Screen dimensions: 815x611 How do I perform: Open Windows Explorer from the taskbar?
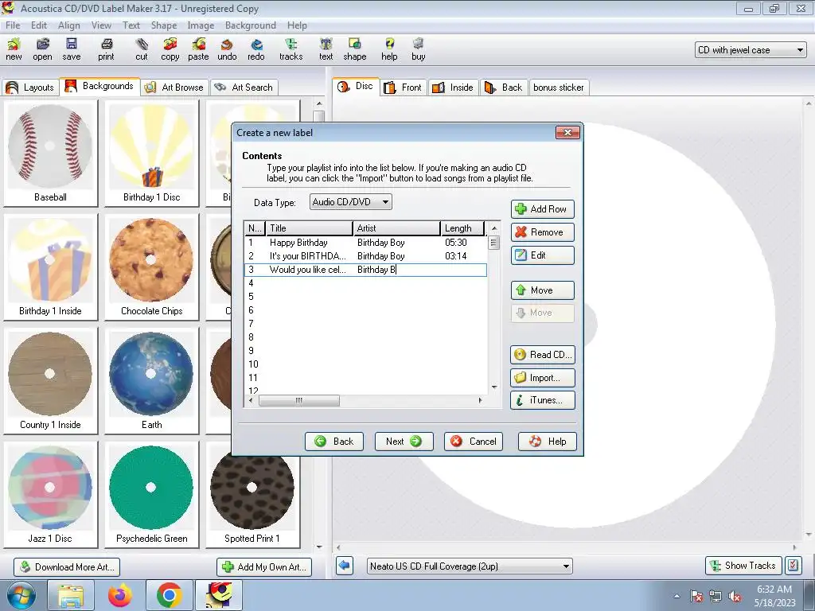click(71, 595)
